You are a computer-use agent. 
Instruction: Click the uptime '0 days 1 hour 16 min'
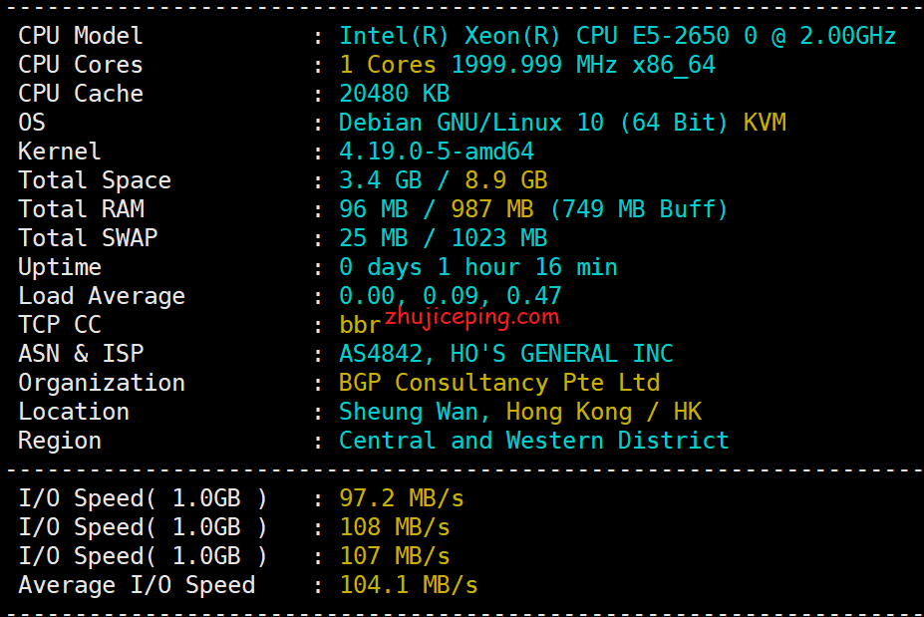click(477, 267)
